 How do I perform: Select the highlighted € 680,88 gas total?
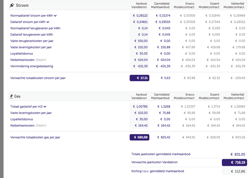[x=139, y=137]
